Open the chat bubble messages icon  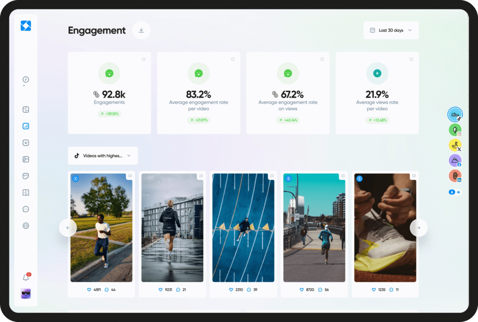tap(26, 209)
